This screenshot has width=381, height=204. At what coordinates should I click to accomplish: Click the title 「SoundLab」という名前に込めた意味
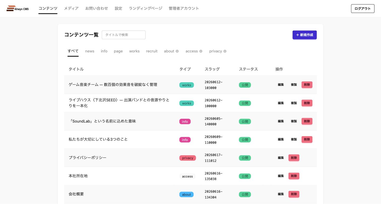pos(102,121)
